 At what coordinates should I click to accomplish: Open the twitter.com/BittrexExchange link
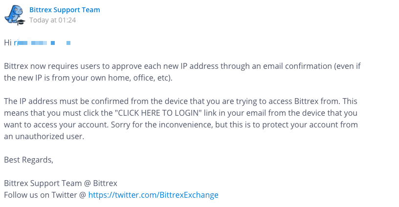153,195
